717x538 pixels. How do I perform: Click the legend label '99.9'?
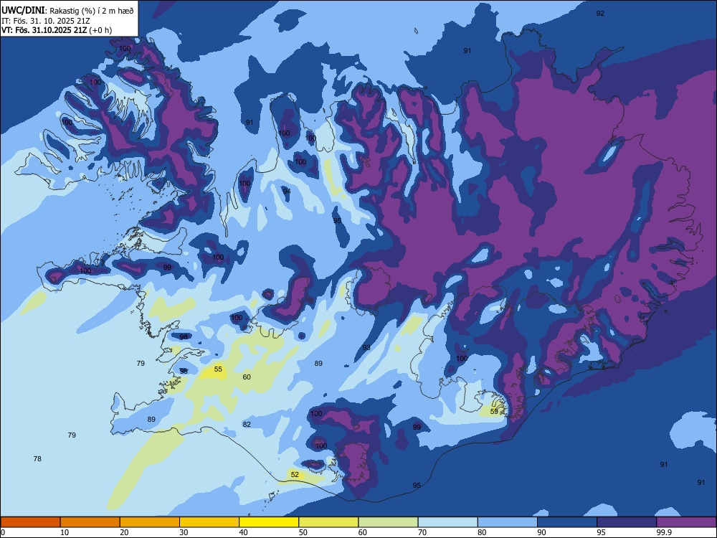point(664,532)
